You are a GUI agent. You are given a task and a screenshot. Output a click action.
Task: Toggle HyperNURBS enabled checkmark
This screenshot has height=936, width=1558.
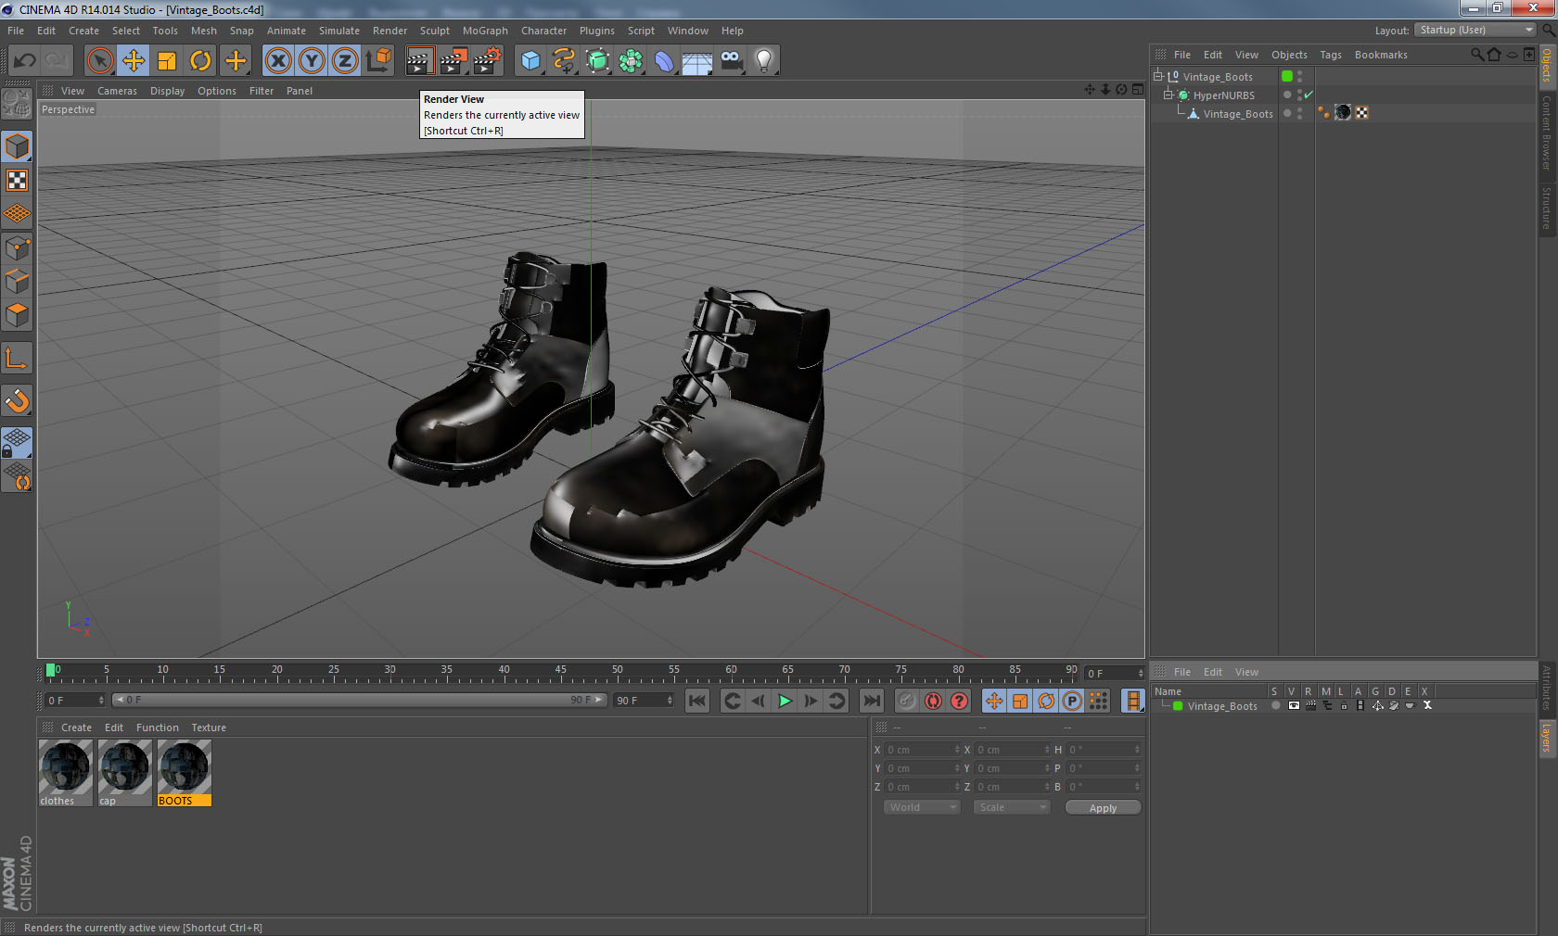click(x=1309, y=95)
